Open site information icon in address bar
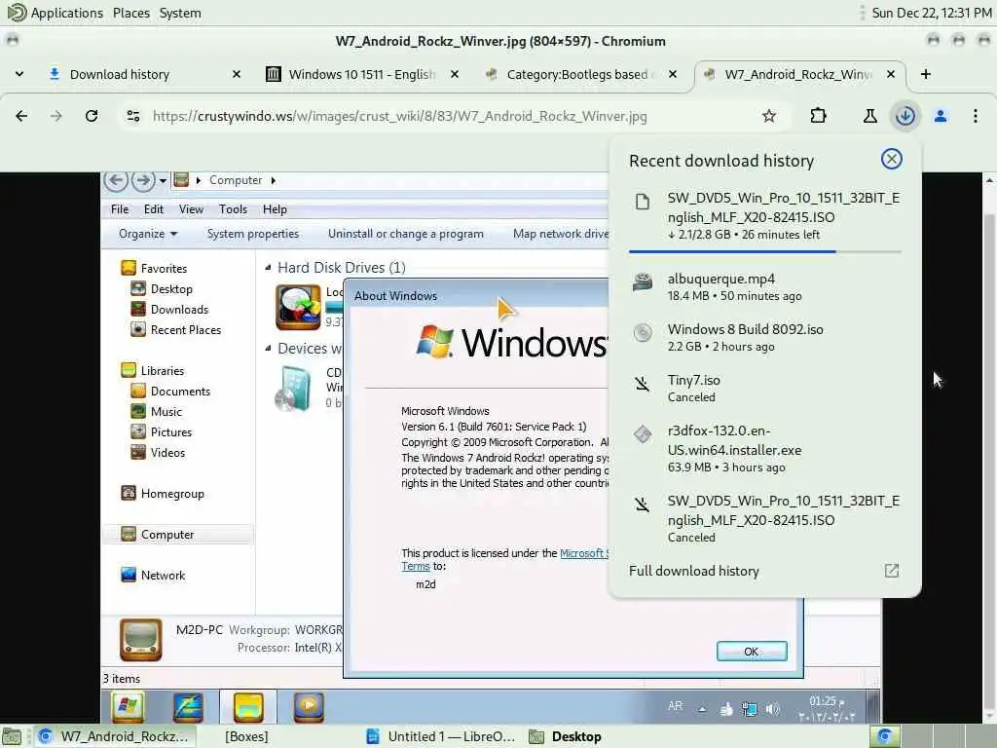This screenshot has width=997, height=748. pyautogui.click(x=132, y=116)
